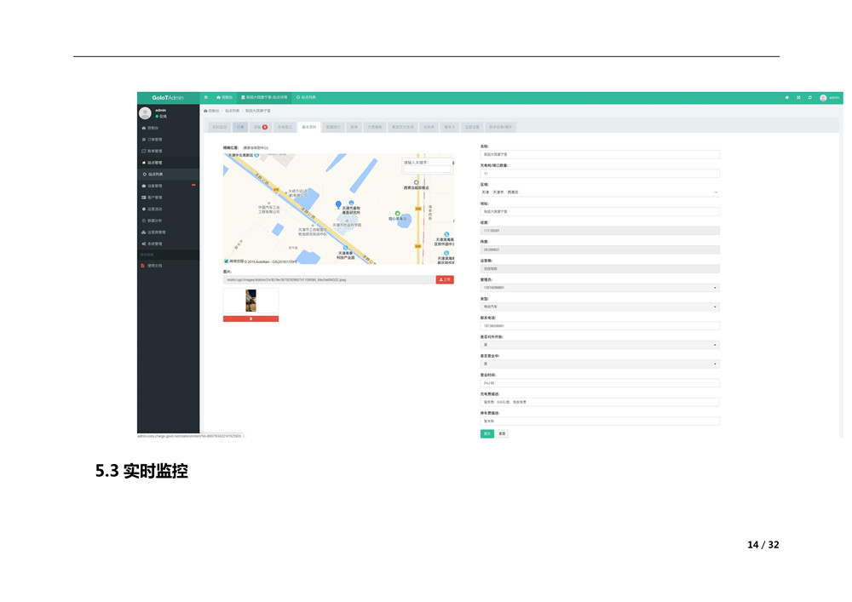Toggle the hamburger sidebar menu icon
The image size is (852, 602).
pos(205,97)
